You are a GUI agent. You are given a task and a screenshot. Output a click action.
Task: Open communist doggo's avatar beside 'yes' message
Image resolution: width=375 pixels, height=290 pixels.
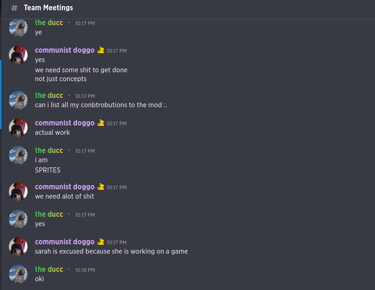click(18, 55)
